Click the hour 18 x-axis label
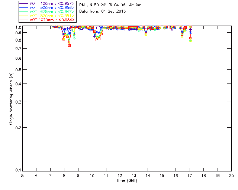 [204, 176]
